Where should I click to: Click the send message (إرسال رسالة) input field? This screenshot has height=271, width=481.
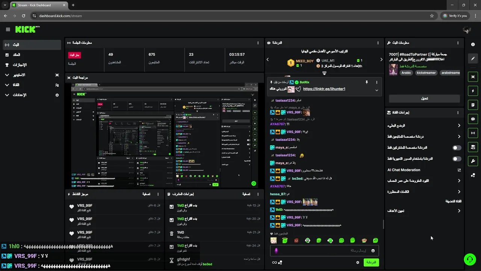[x=324, y=251]
